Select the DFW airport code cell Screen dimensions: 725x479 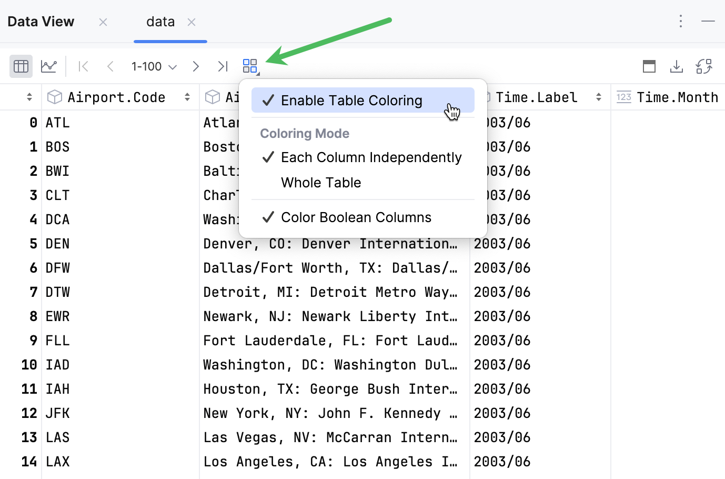pyautogui.click(x=120, y=268)
